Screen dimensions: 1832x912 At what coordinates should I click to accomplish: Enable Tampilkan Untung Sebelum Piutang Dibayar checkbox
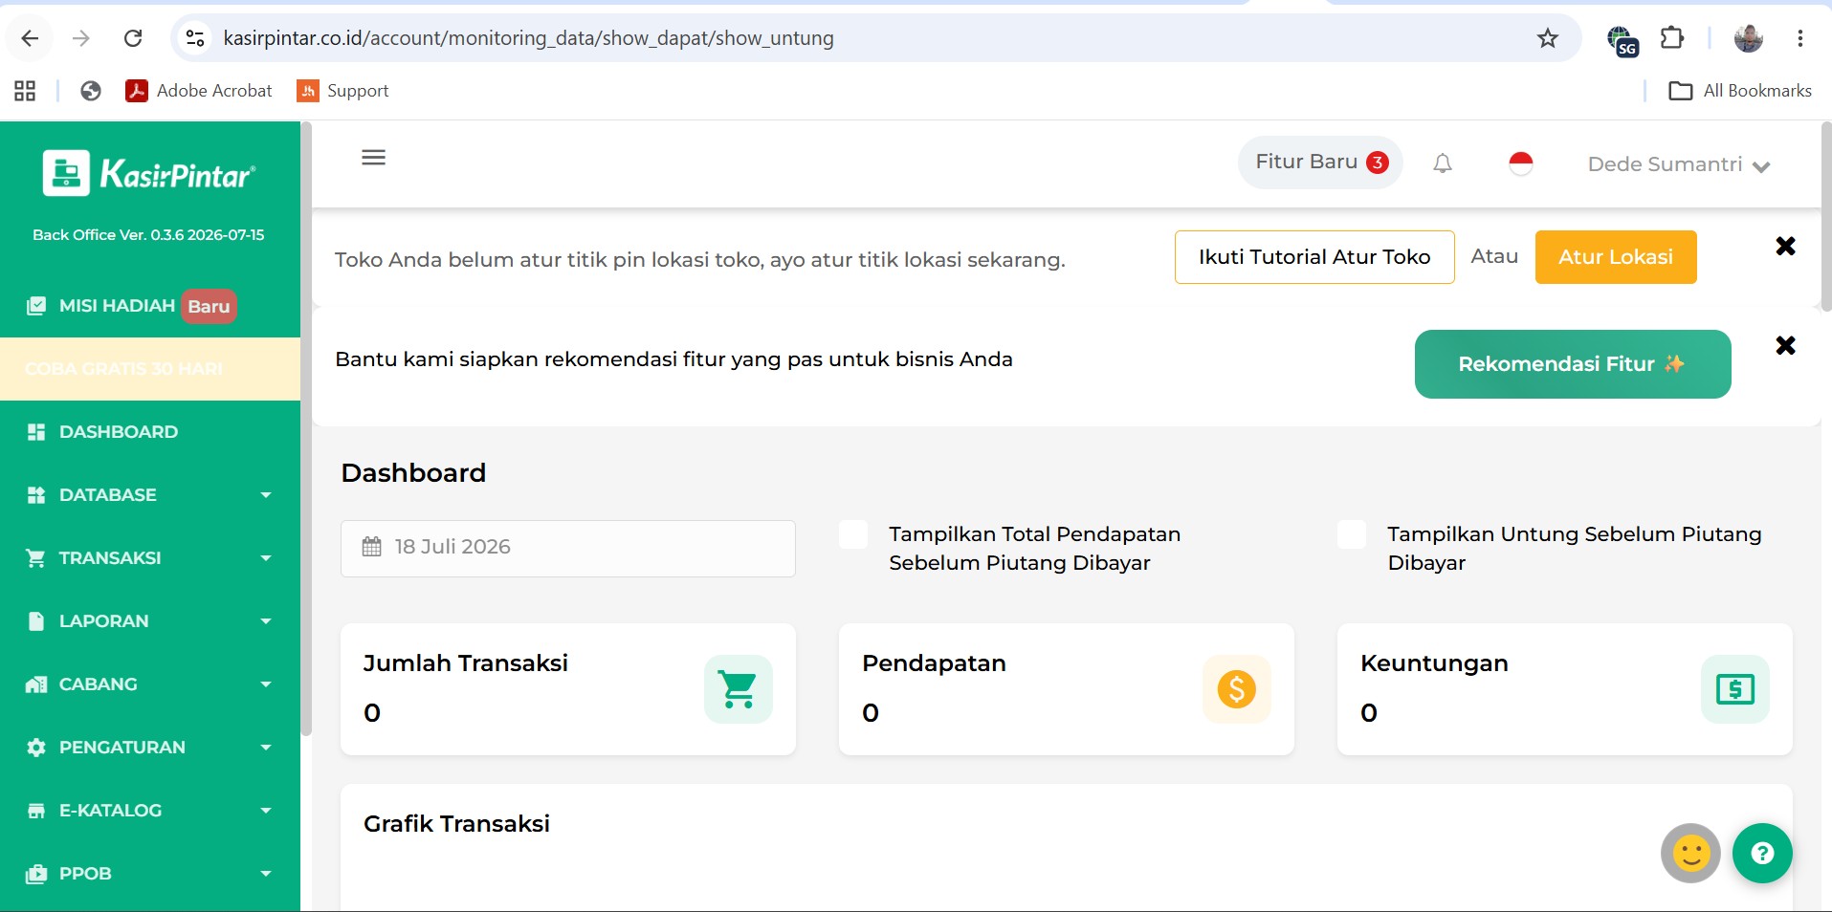[1352, 534]
